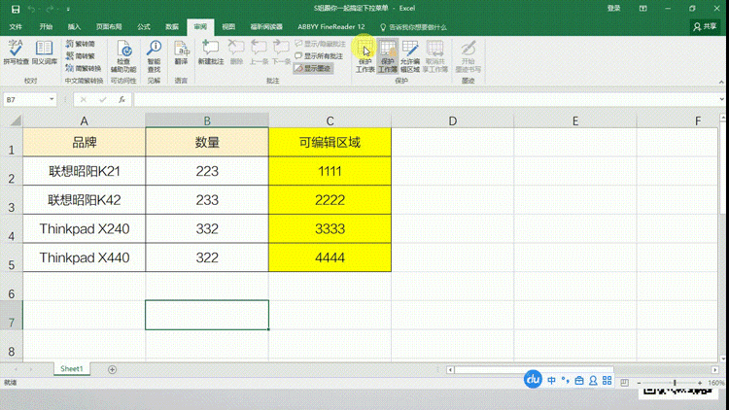Click the Select All corner triangle

pyautogui.click(x=16, y=120)
